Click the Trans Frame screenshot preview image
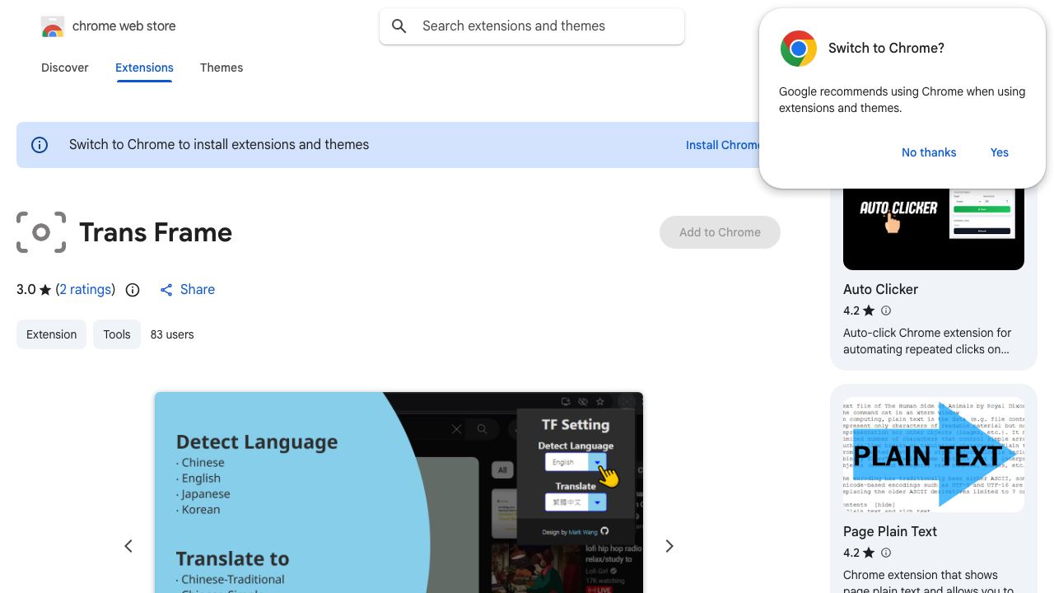1054x593 pixels. 399,493
